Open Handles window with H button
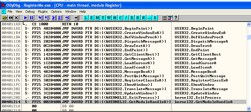Image resolution: width=251 pixels, height=112 pixels. (115, 18)
